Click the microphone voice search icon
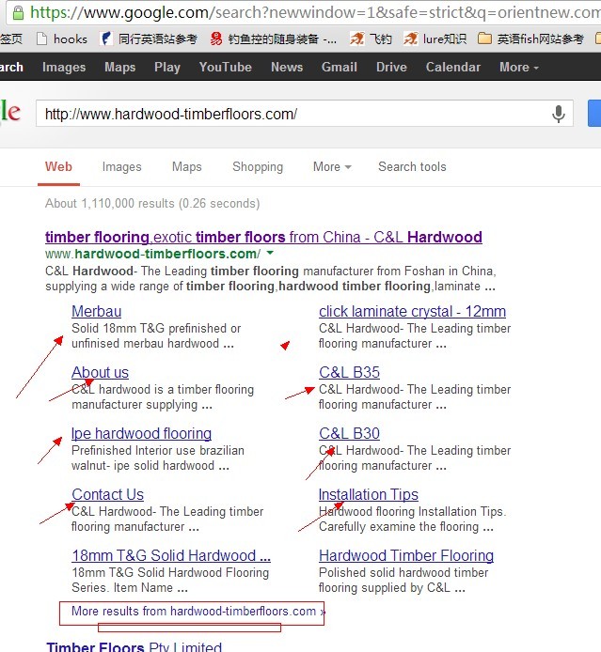The height and width of the screenshot is (652, 601). click(x=558, y=114)
